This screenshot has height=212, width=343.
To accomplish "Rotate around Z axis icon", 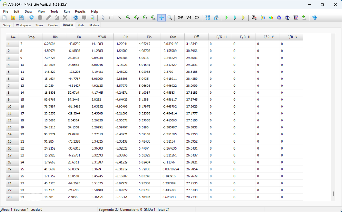I will pyautogui.click(x=145, y=18).
